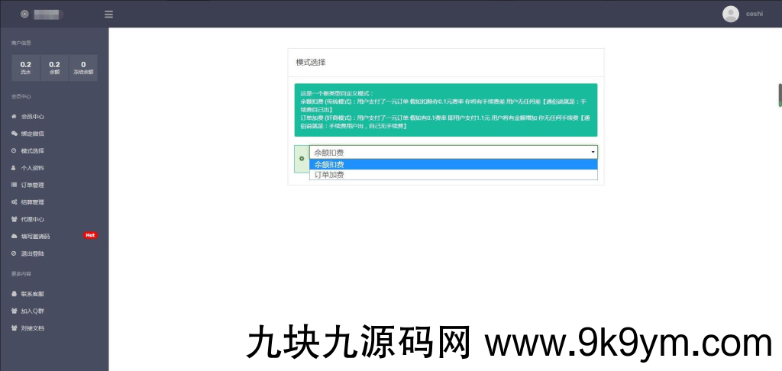Open 代理中心 in the sidebar
Screen dimensions: 782x371
[32, 219]
